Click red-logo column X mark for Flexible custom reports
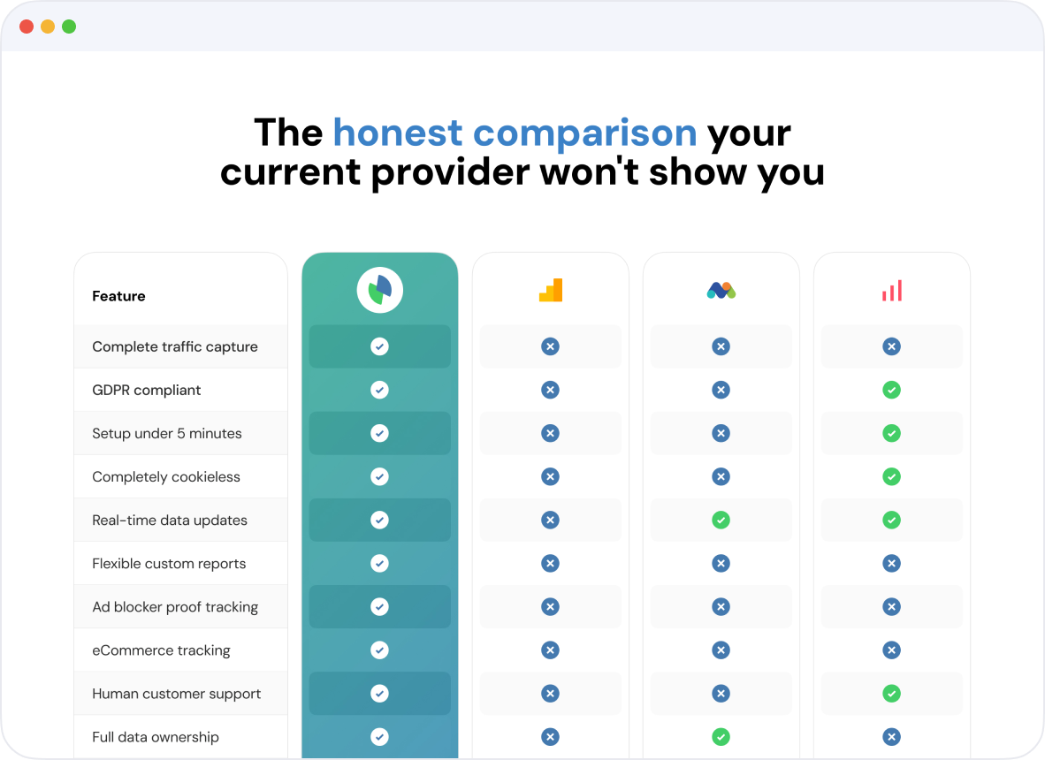This screenshot has width=1045, height=760. pos(892,564)
